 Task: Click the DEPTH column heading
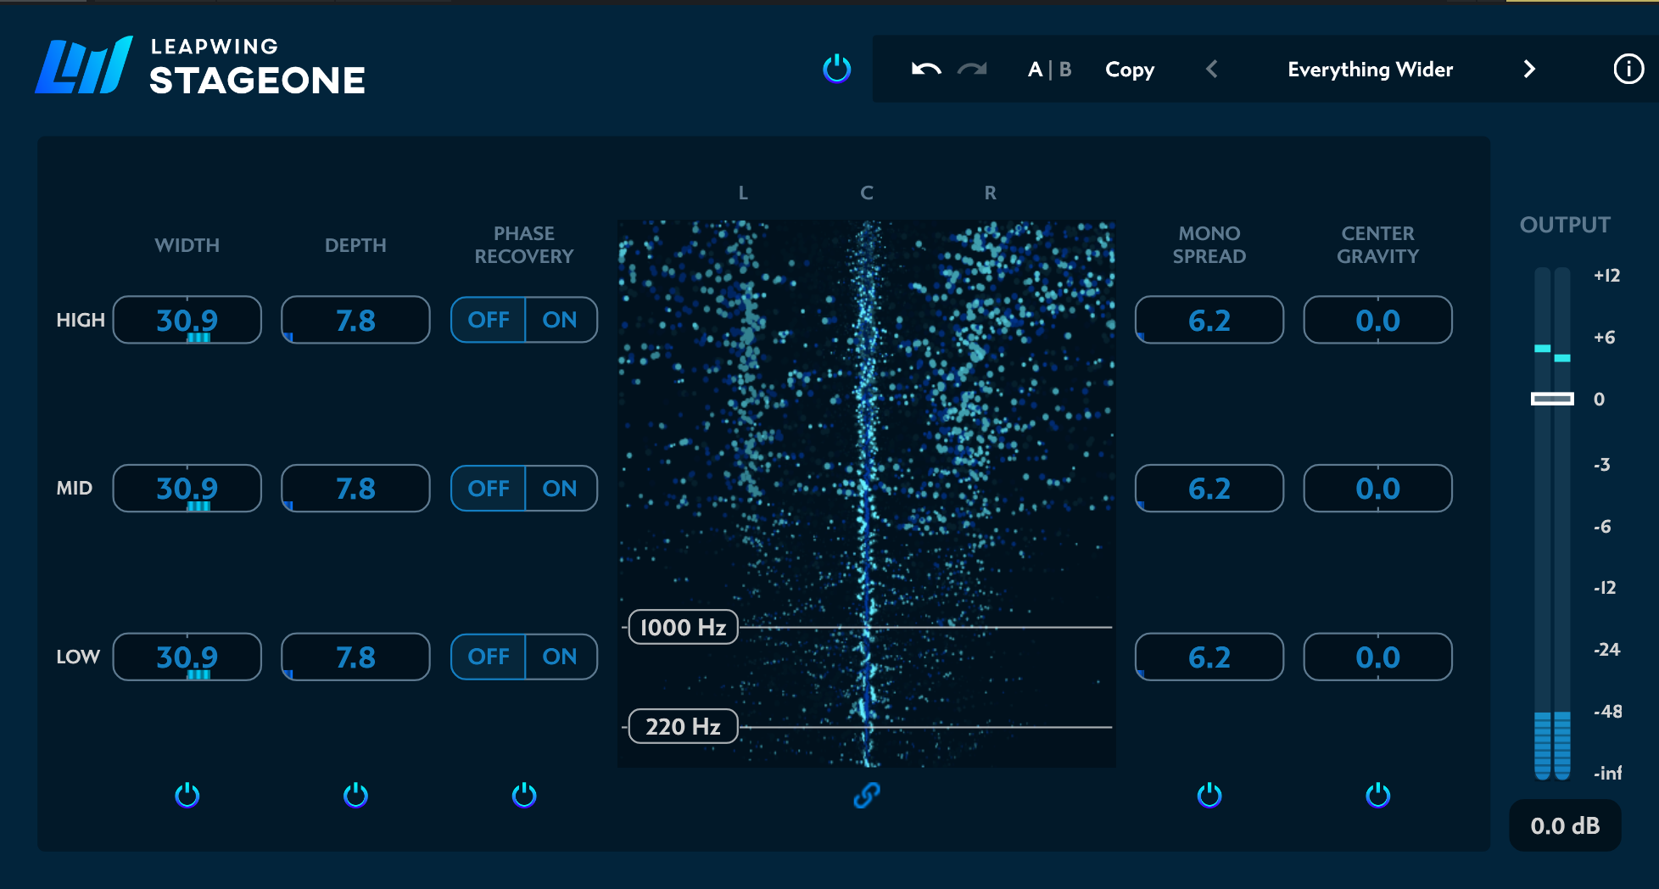pyautogui.click(x=355, y=245)
